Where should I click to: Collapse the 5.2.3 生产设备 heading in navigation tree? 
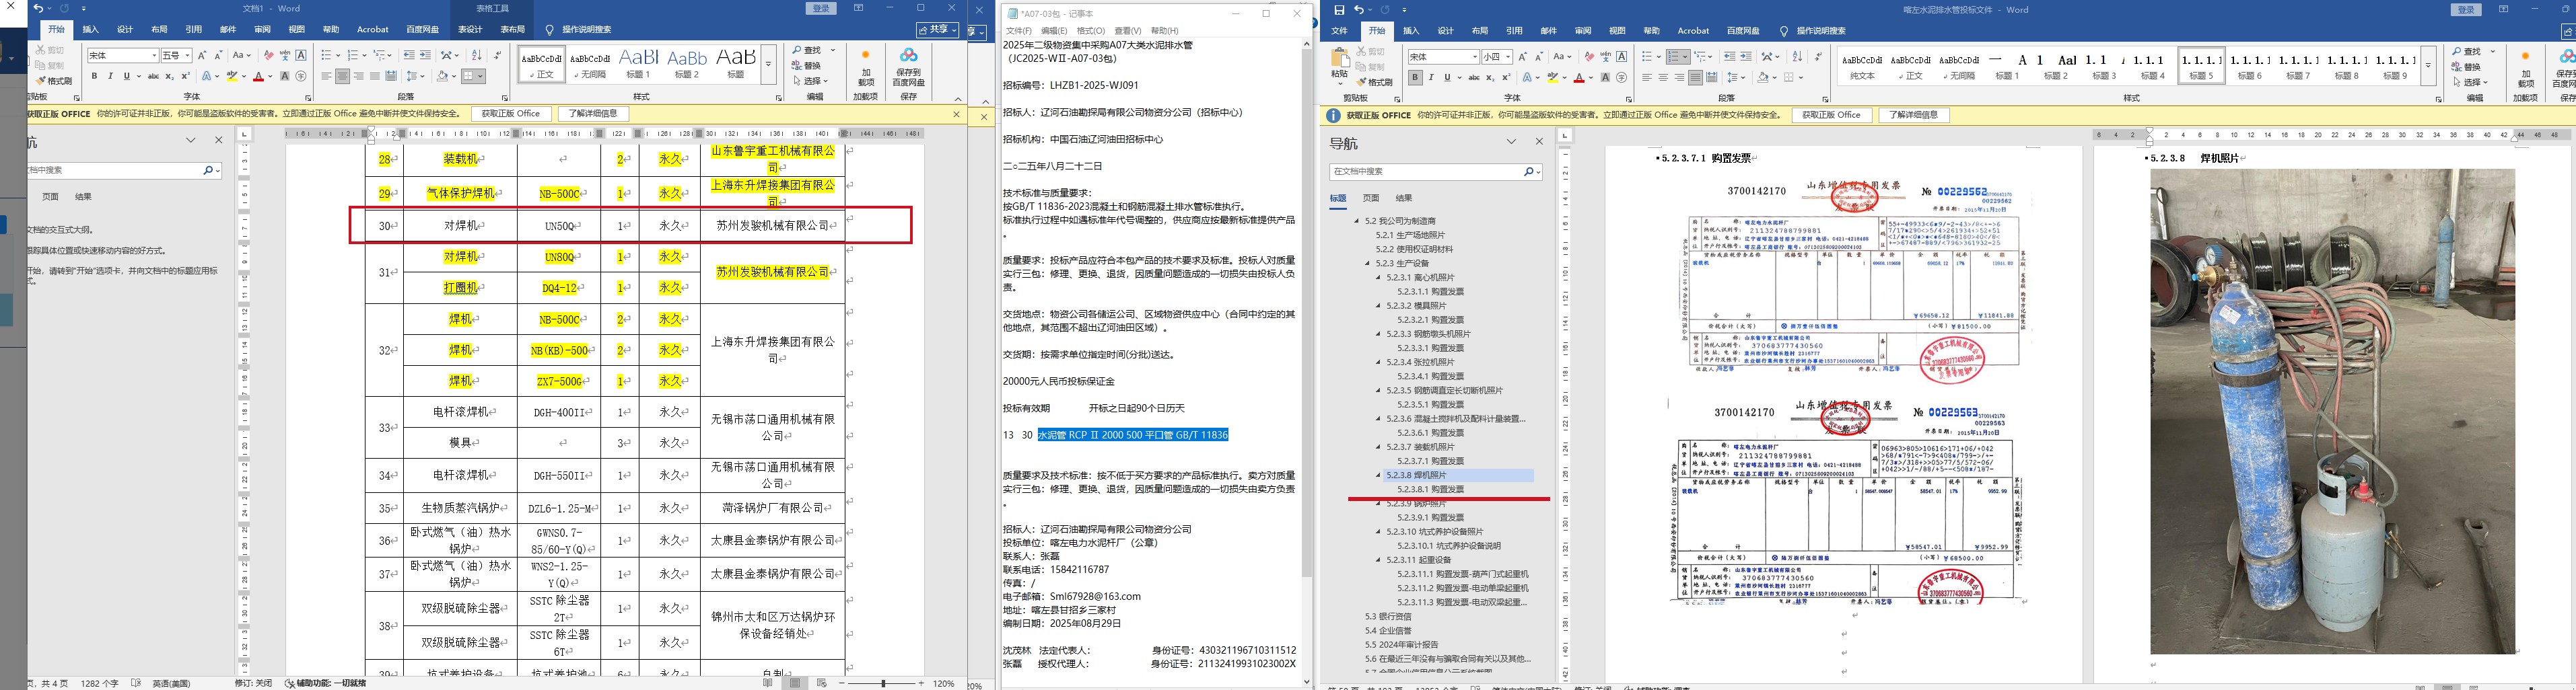[x=1368, y=264]
